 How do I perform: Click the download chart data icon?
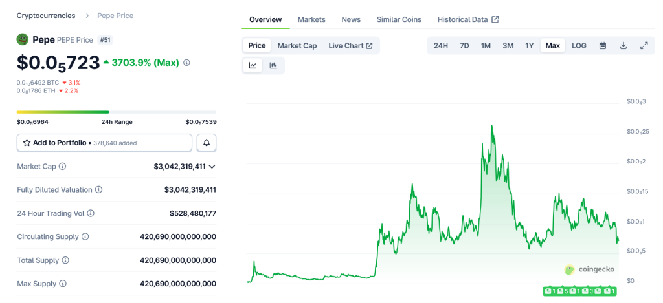(x=624, y=46)
